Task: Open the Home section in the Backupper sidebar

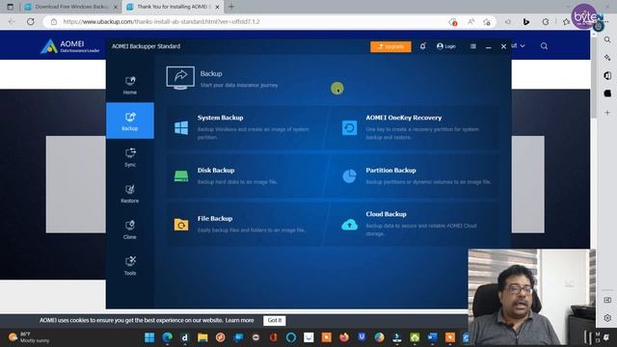Action: coord(130,85)
